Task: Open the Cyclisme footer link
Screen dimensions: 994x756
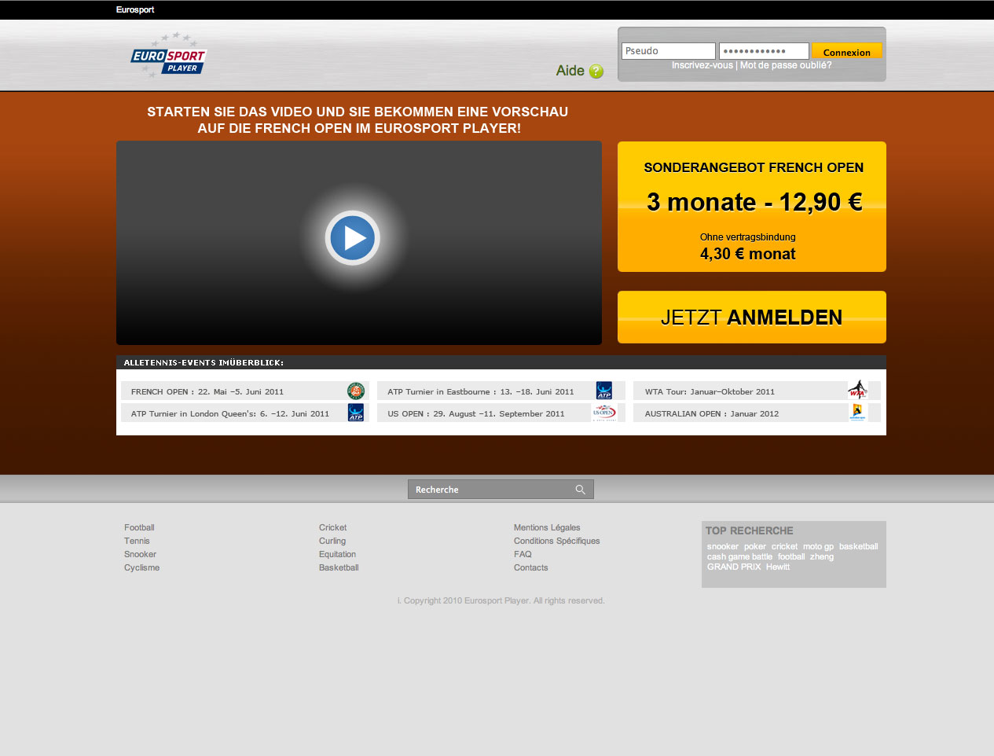Action: [x=141, y=567]
